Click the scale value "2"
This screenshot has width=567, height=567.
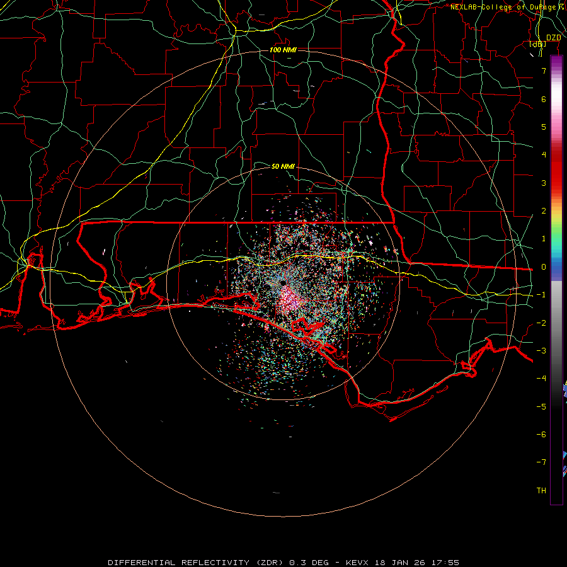click(544, 211)
